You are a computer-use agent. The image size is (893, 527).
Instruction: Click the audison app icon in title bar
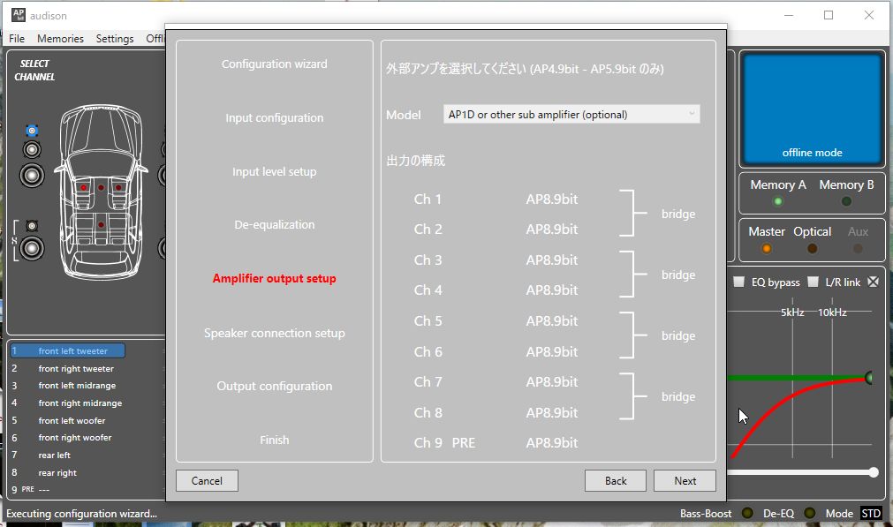coord(19,15)
